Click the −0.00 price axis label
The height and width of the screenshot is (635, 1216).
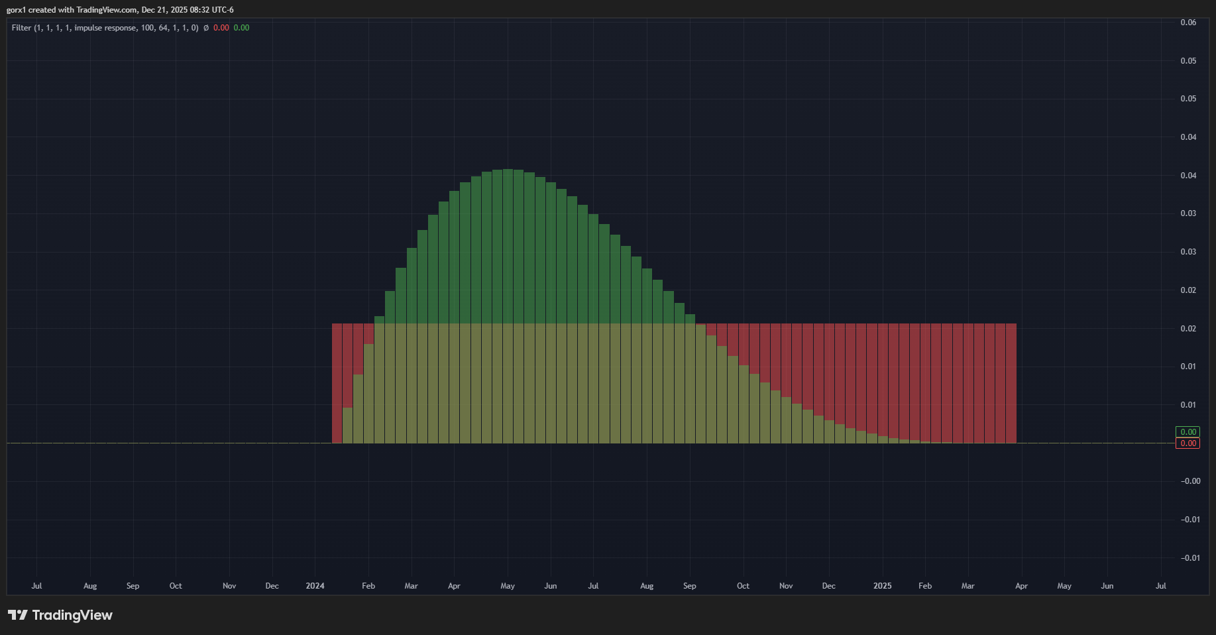(1190, 481)
